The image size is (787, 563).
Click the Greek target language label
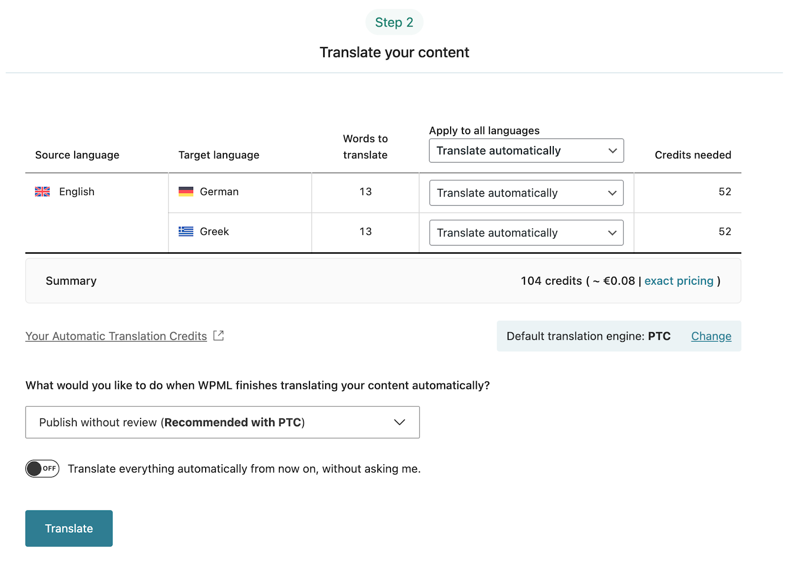(214, 232)
